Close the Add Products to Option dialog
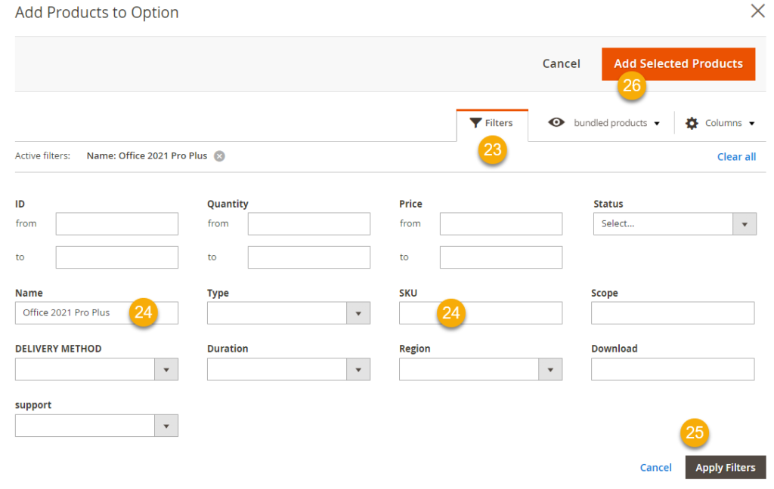Screen dimensions: 774x489 (757, 11)
